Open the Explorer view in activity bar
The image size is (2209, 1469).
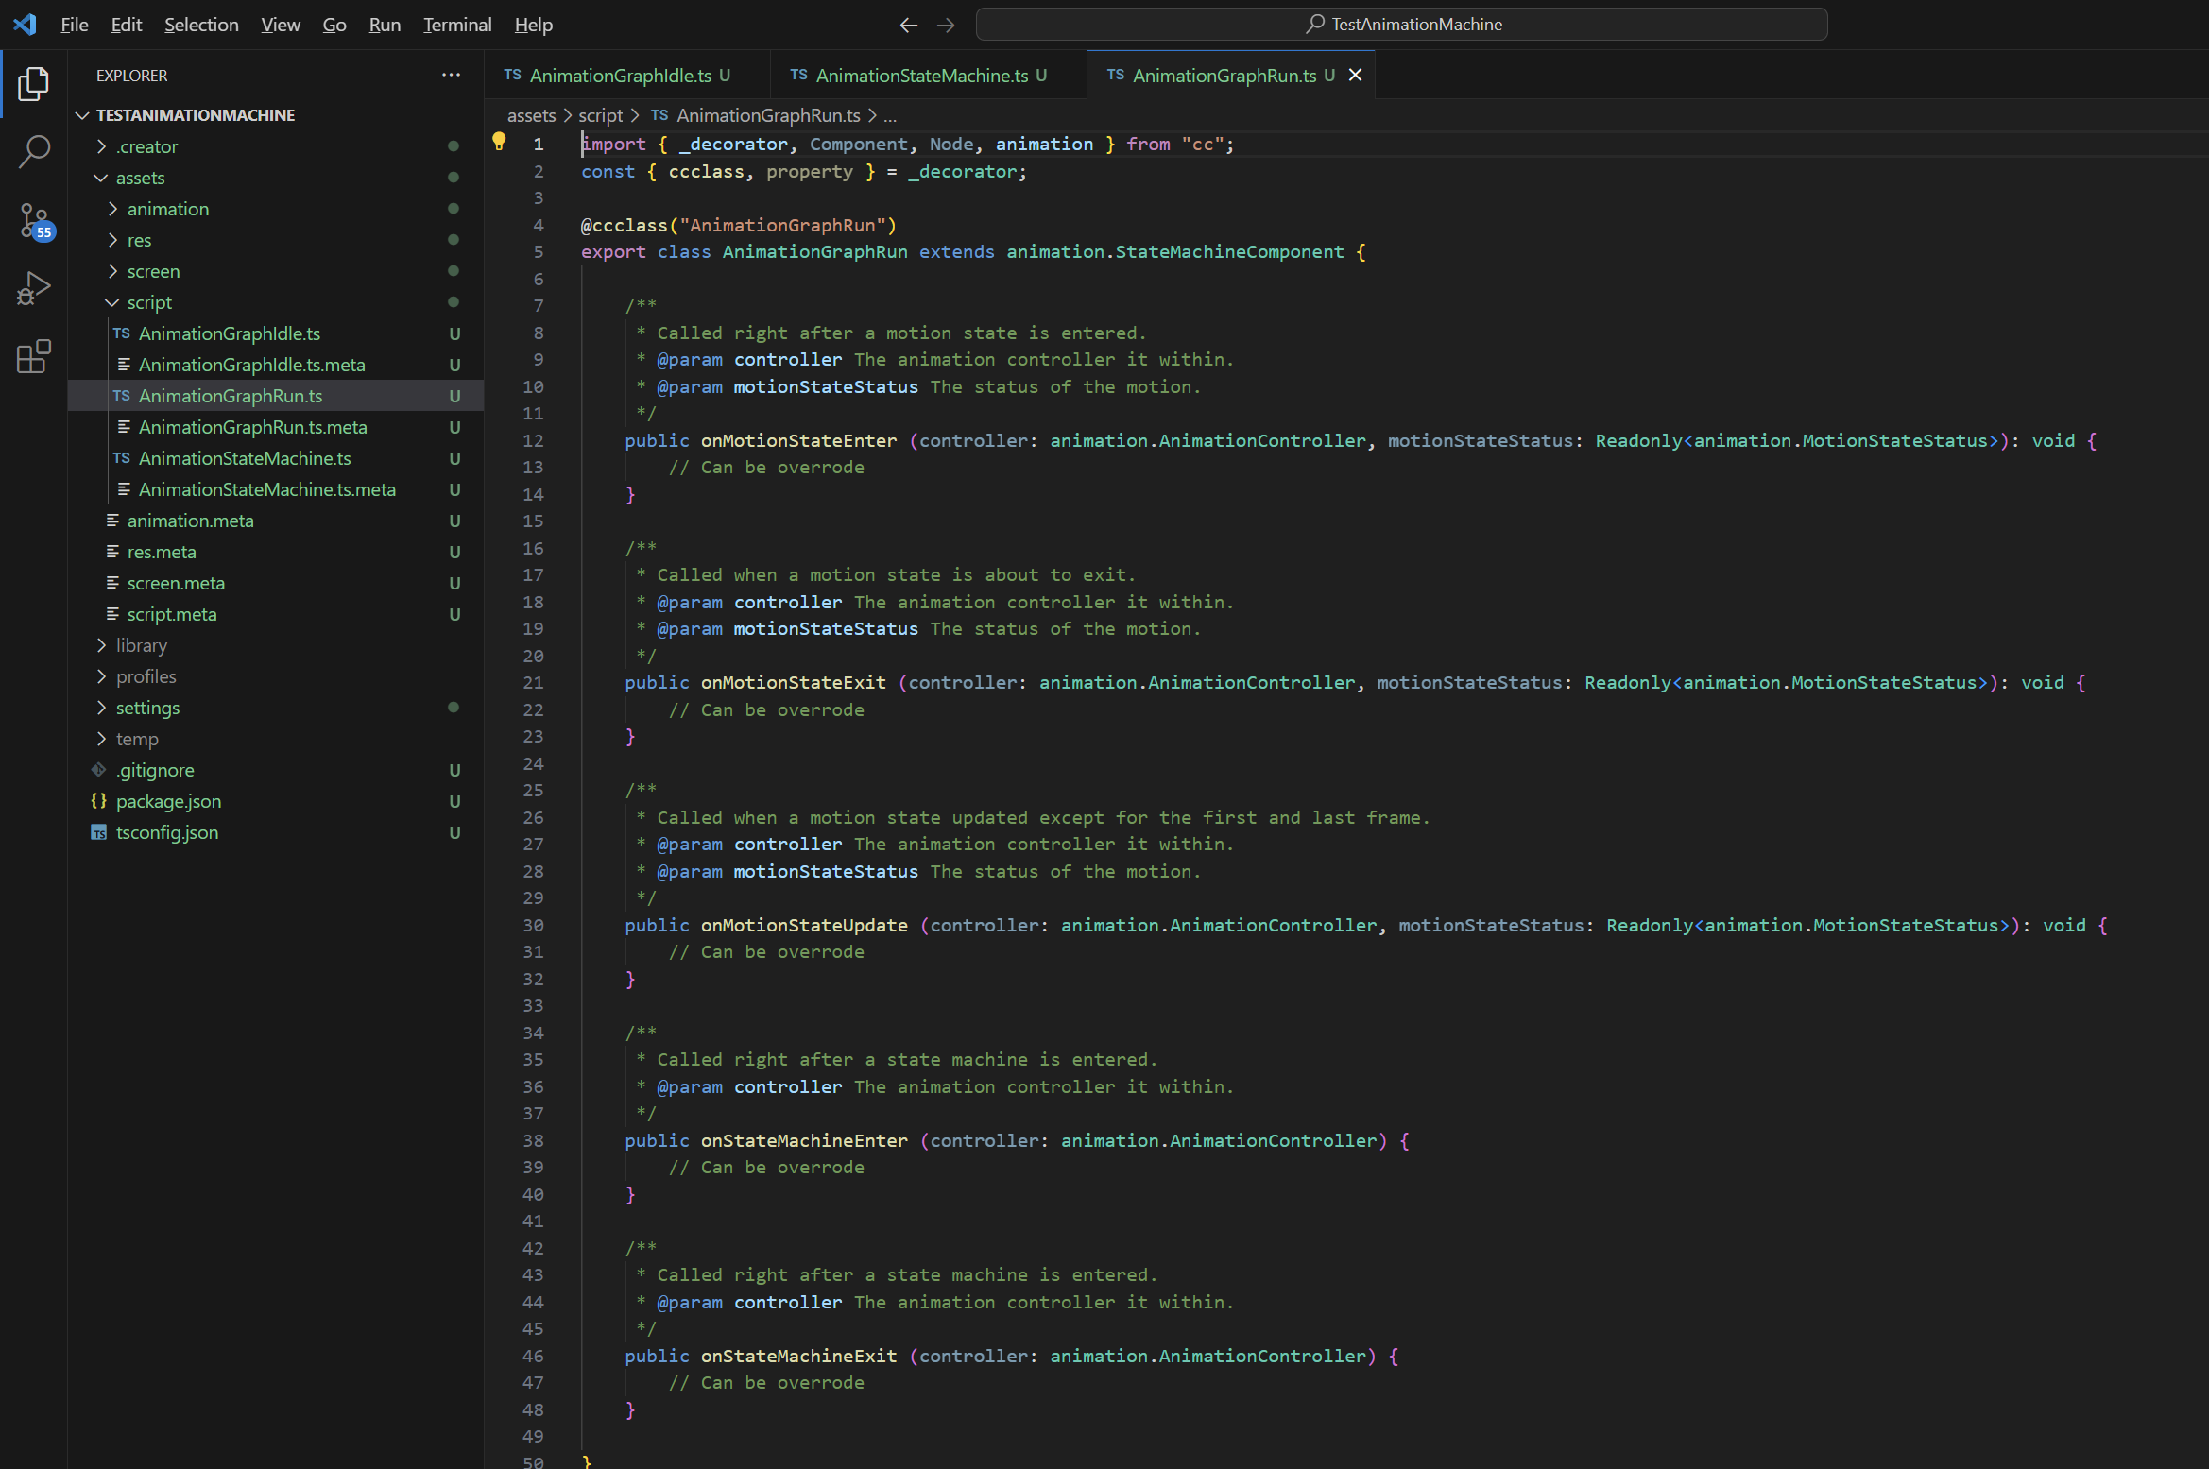point(33,84)
